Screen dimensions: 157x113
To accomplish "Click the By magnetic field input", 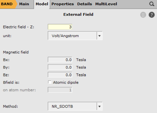I will (x=60, y=67).
